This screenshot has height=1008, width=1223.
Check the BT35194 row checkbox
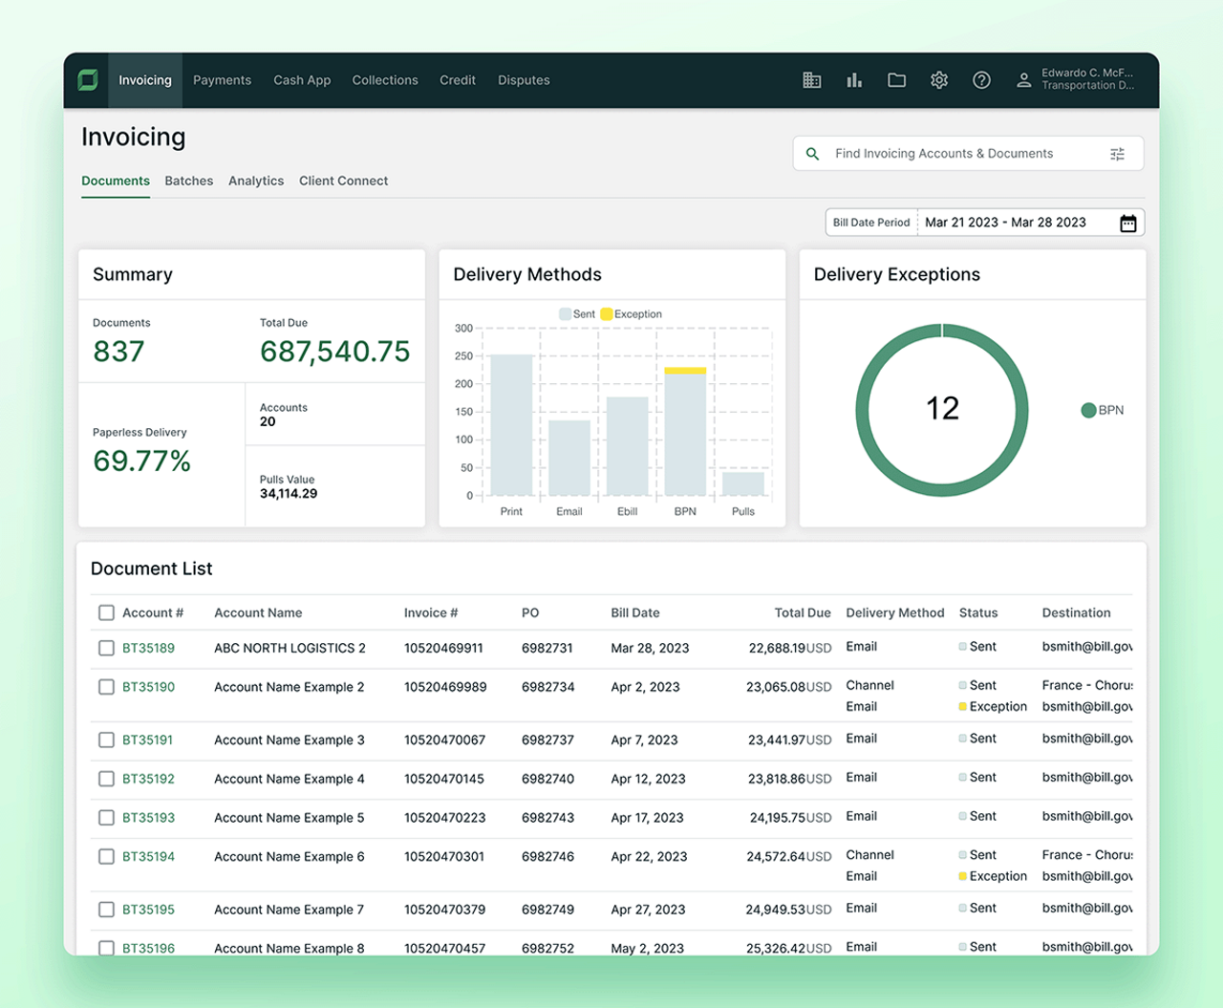click(106, 857)
